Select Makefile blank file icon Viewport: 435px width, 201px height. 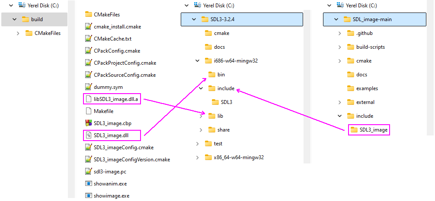[89, 111]
